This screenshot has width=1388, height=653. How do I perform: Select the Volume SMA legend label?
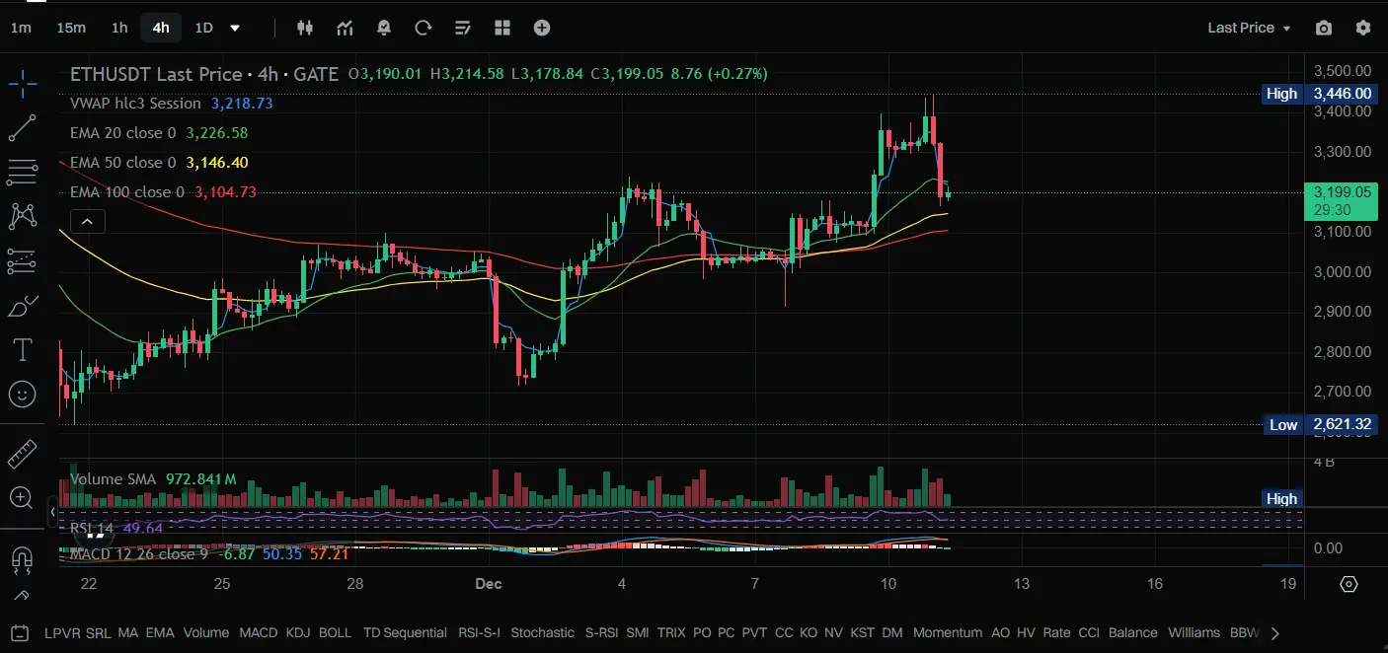tap(113, 479)
